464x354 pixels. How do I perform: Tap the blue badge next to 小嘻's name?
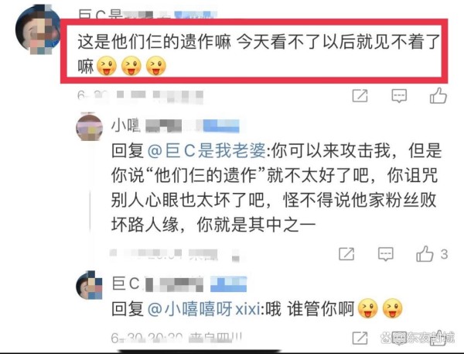220,125
